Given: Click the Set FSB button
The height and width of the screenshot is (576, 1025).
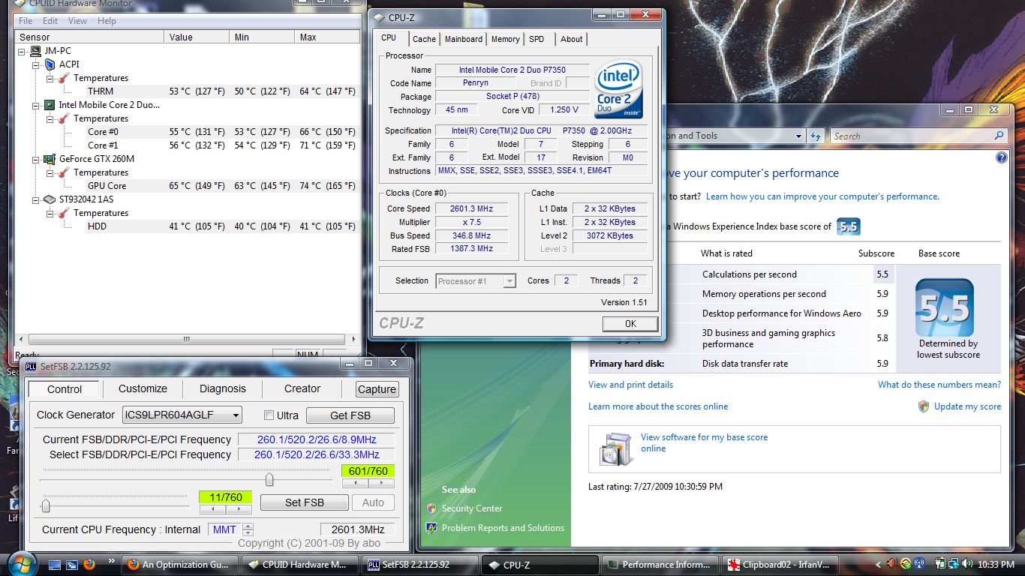Looking at the screenshot, I should (304, 502).
